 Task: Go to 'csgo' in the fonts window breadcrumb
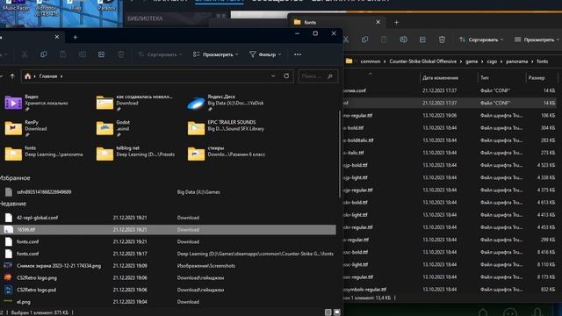pos(492,61)
